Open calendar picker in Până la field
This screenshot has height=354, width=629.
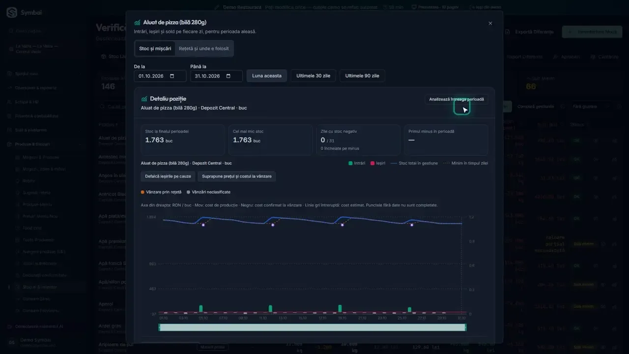(229, 76)
